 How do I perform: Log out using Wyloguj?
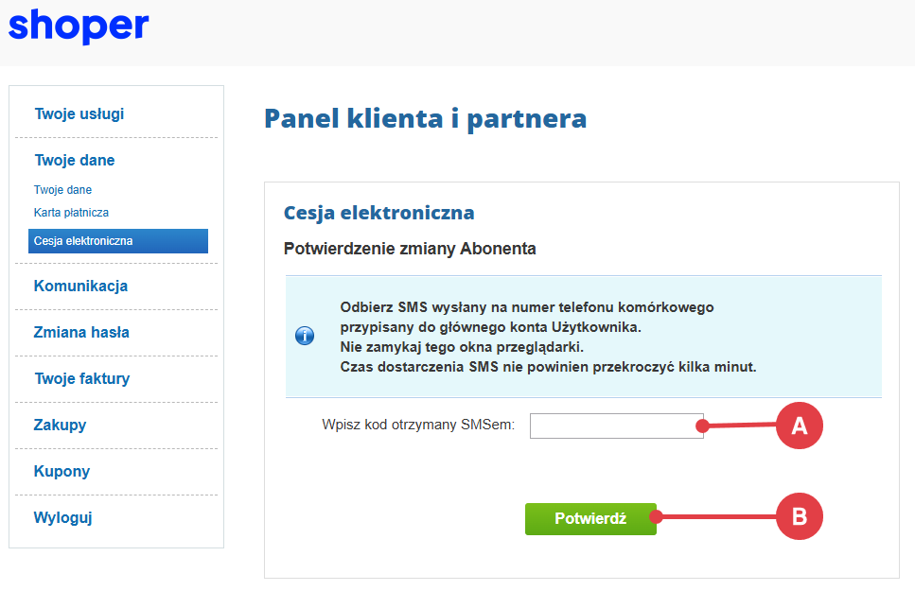pos(62,518)
